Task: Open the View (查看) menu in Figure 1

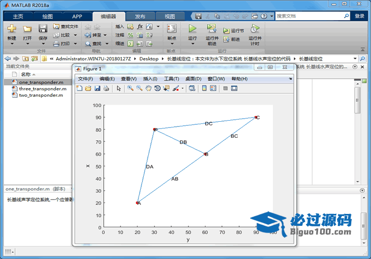Action: pyautogui.click(x=129, y=79)
